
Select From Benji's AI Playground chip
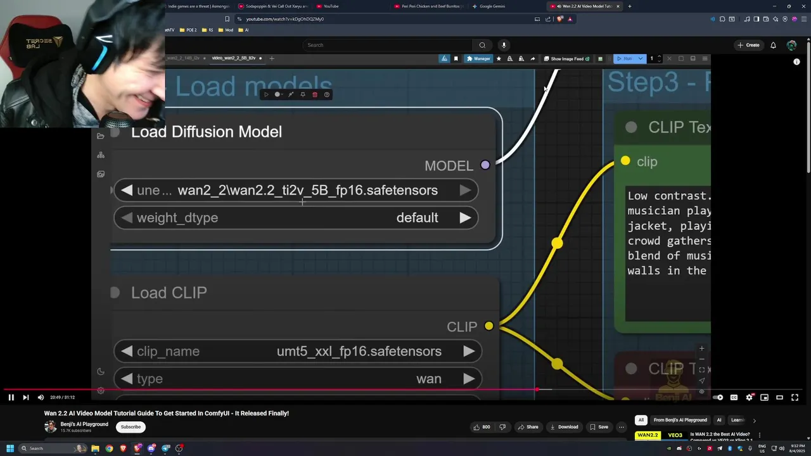(680, 420)
